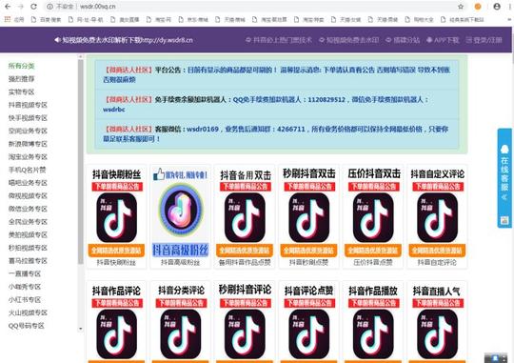Open the 短视频免费去水印 nav link
514x363 pixels.
[x=348, y=40]
